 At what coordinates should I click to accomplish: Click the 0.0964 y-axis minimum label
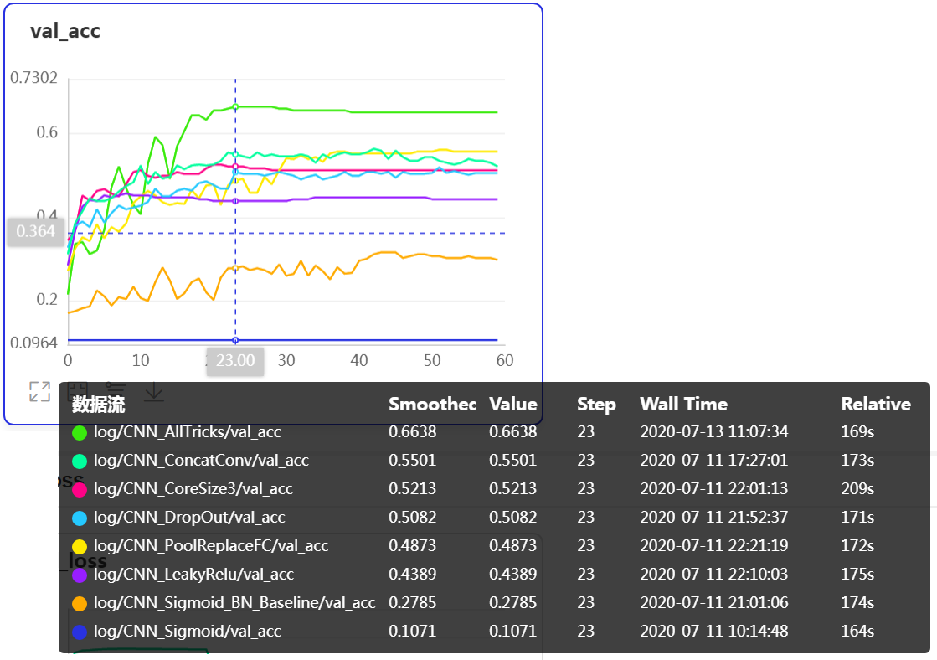34,343
